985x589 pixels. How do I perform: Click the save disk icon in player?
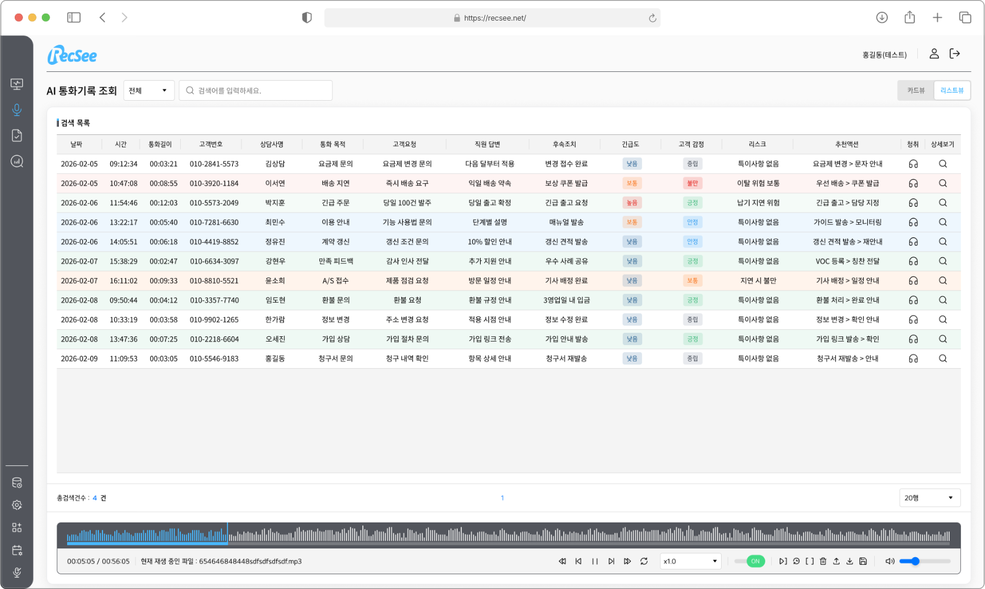tap(863, 561)
